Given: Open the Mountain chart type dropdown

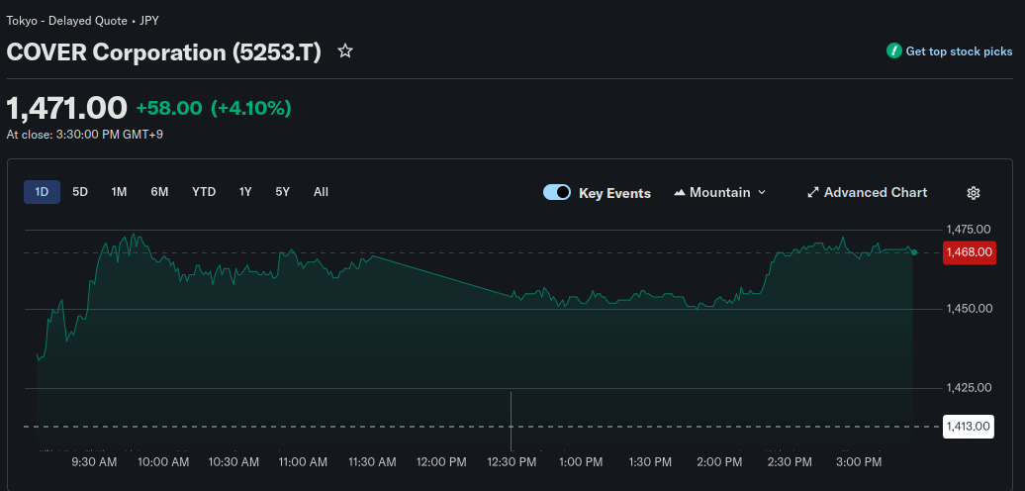Looking at the screenshot, I should click(719, 192).
